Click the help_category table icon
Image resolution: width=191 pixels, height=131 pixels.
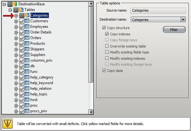pyautogui.click(x=27, y=77)
